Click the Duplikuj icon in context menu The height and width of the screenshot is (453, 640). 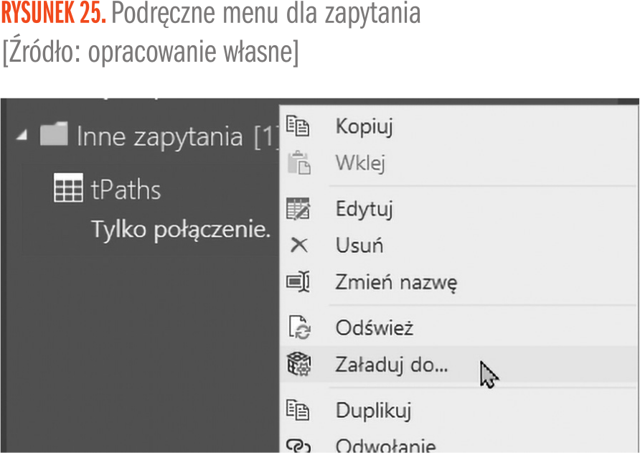298,411
